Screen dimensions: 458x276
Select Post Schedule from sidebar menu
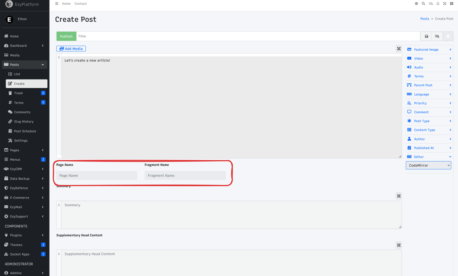25,131
